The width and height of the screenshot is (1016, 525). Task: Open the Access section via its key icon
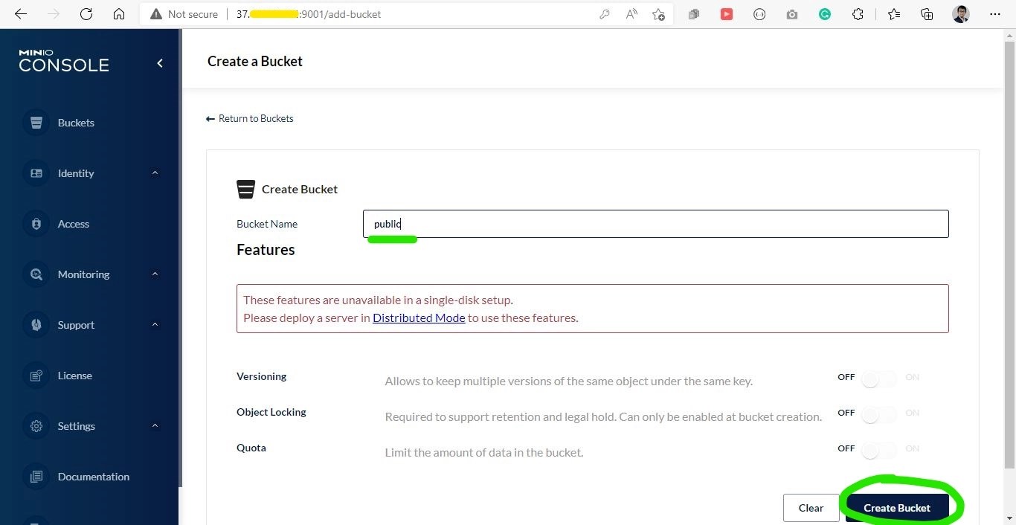pos(36,223)
